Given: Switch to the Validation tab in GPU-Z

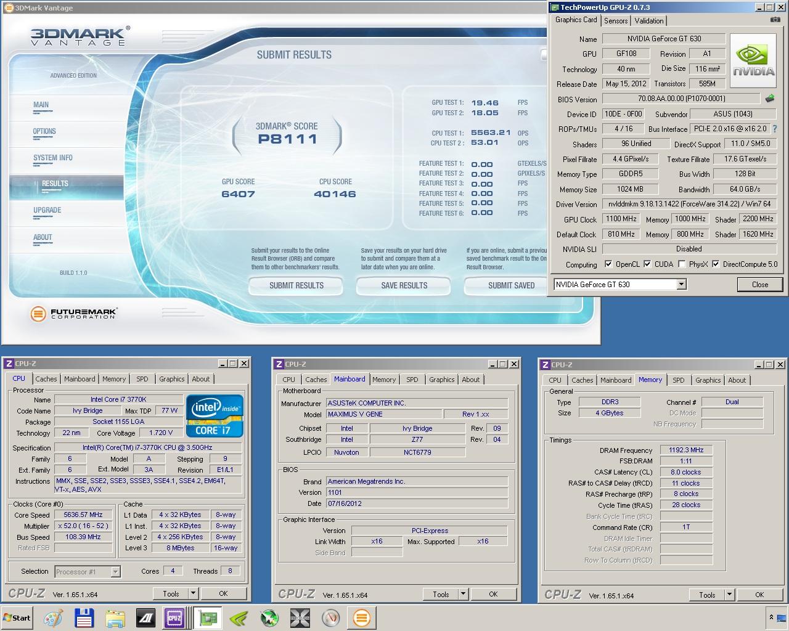Looking at the screenshot, I should point(649,20).
